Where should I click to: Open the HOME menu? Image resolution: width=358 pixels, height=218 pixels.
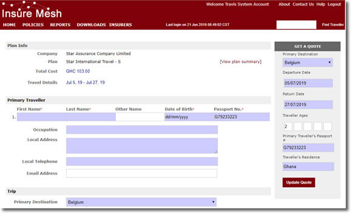9,25
